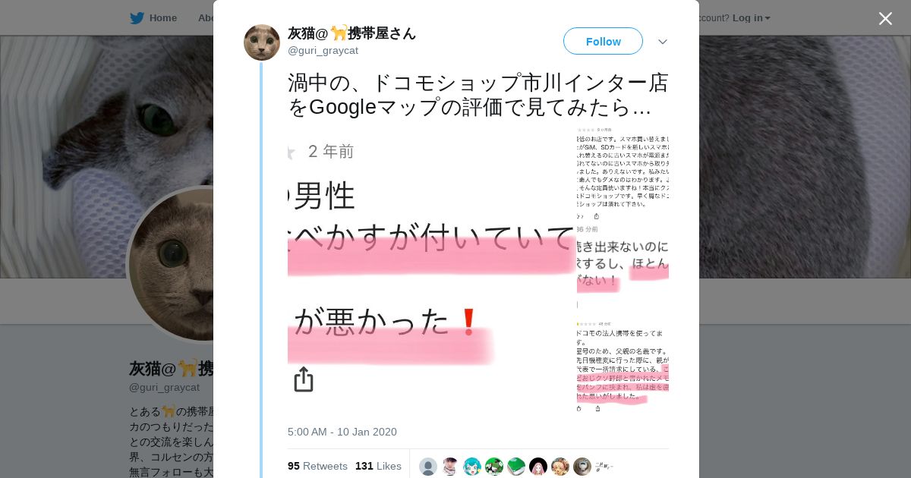Image resolution: width=911 pixels, height=478 pixels.
Task: Click the last cat liker avatar
Action: (582, 467)
